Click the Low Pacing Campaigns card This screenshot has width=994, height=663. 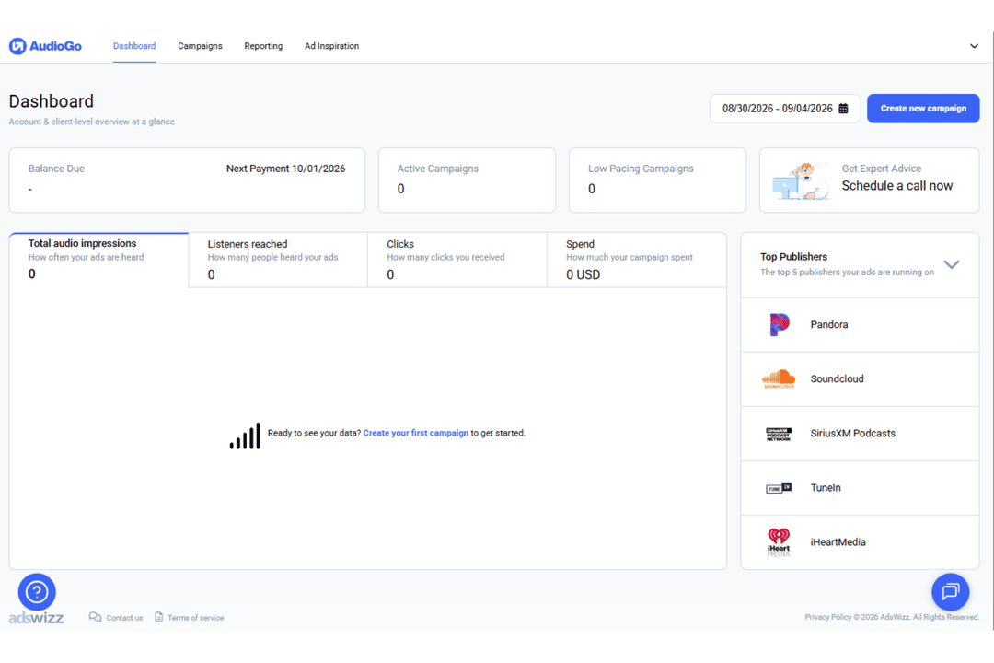click(x=657, y=180)
